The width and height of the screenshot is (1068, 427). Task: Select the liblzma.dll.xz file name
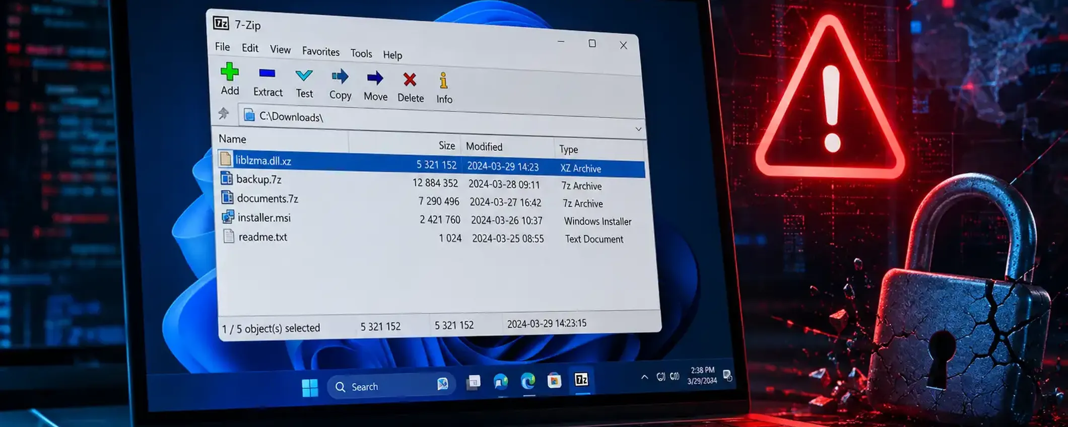(x=263, y=161)
